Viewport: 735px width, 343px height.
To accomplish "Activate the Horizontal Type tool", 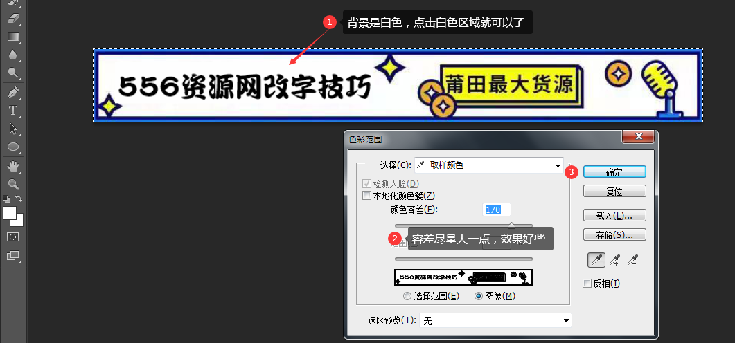I will [13, 111].
